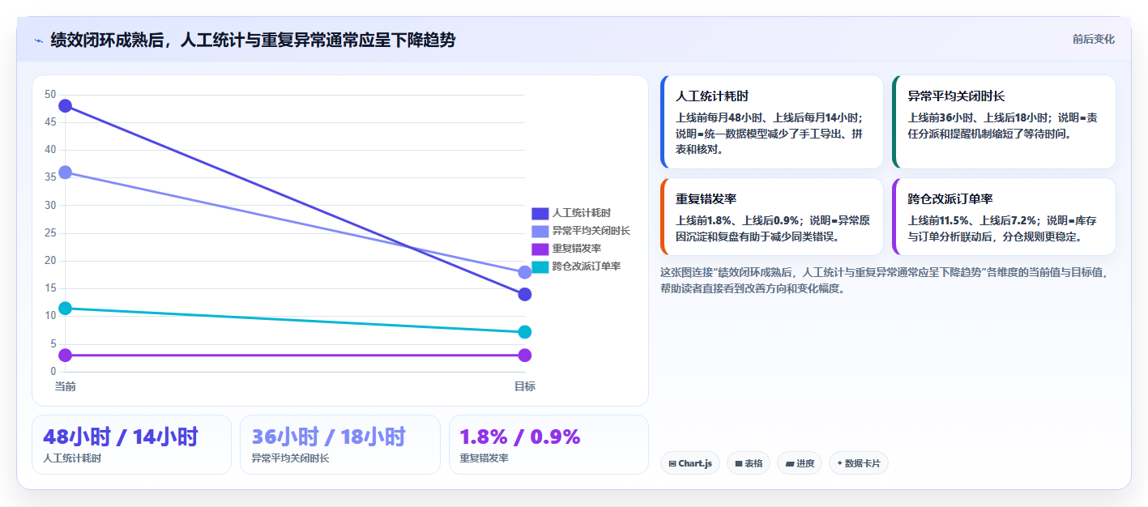Click the Chart.js tag chip
Viewport: 1148px width, 507px height.
point(690,463)
